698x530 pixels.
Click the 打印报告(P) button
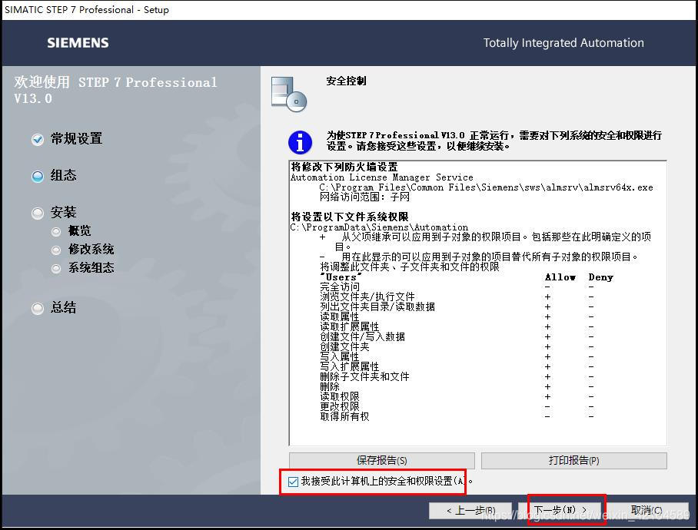click(x=573, y=461)
